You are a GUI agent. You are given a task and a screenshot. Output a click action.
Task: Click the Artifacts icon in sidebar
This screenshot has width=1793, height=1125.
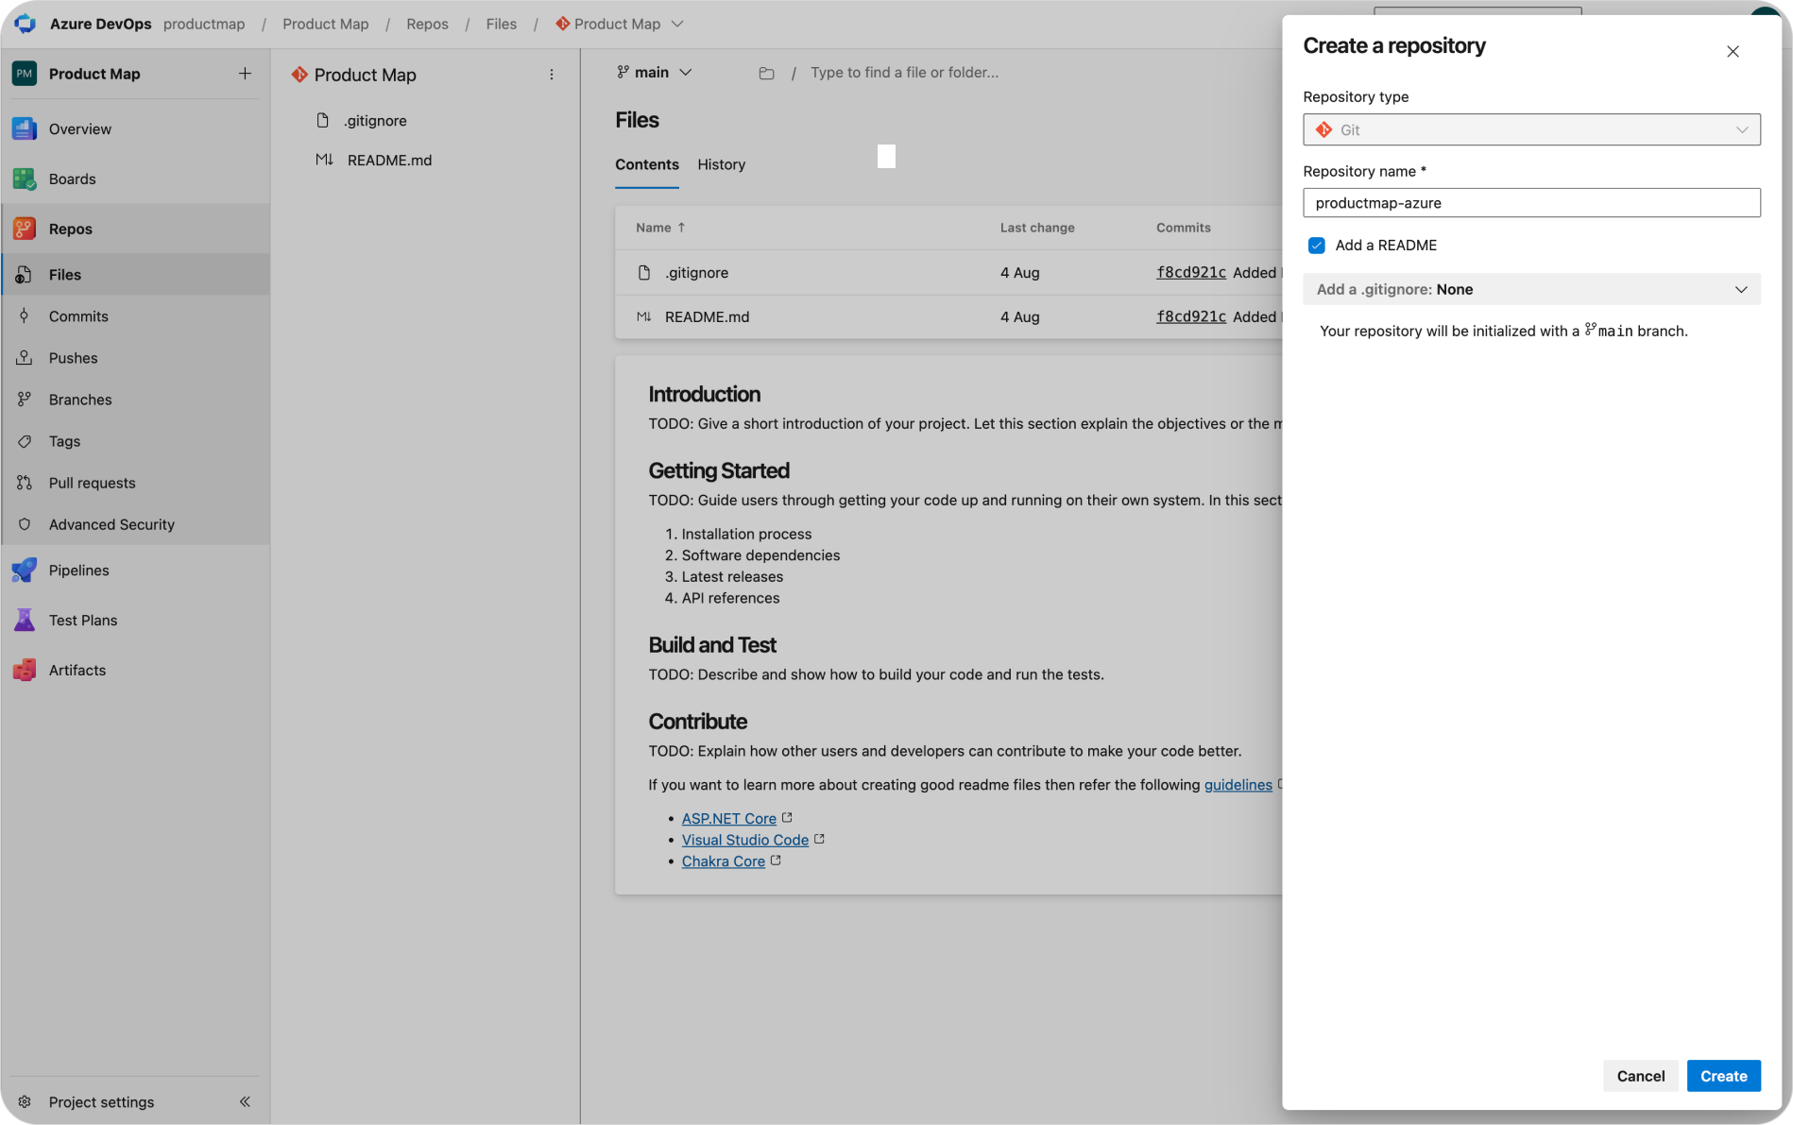[25, 670]
